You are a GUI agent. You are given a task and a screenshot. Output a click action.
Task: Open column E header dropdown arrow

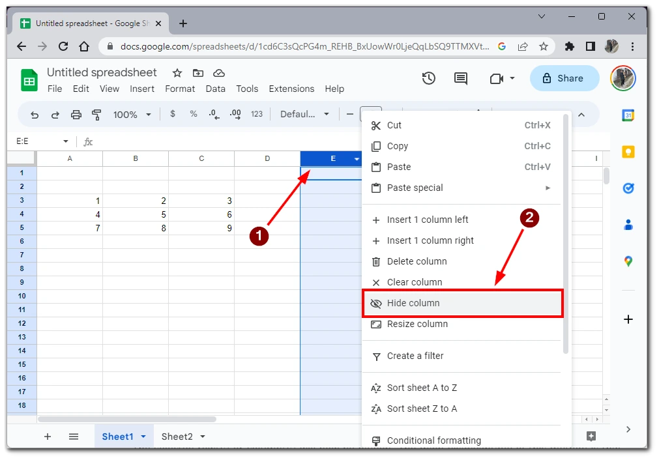pos(357,159)
